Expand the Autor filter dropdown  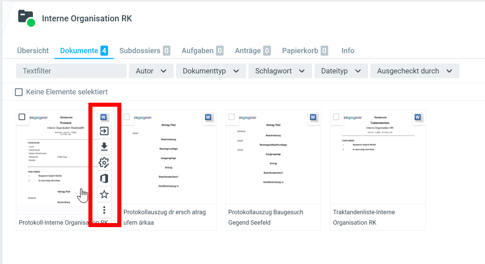[151, 71]
